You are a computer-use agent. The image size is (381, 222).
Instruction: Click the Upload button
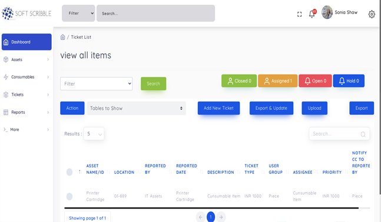(314, 108)
